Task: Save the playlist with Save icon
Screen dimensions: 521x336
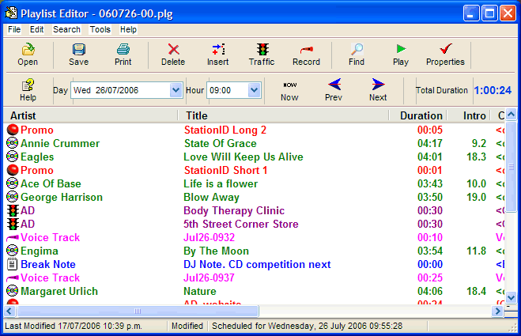Action: click(78, 49)
